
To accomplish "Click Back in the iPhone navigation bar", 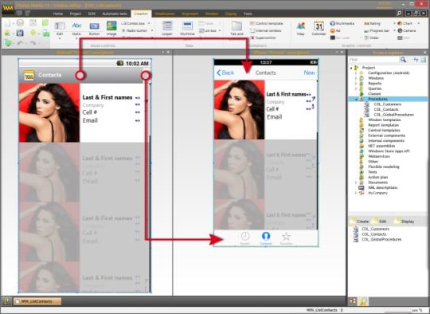I will [x=225, y=73].
